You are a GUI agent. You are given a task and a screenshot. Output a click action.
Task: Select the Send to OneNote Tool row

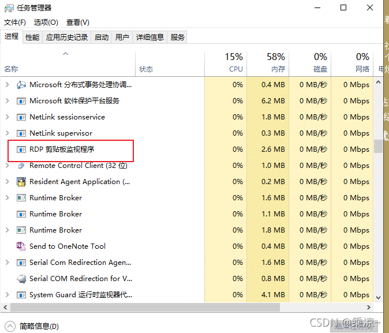click(x=187, y=246)
